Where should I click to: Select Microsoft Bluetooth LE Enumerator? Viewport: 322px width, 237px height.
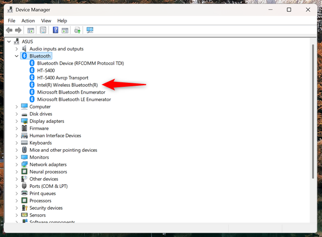coord(74,99)
